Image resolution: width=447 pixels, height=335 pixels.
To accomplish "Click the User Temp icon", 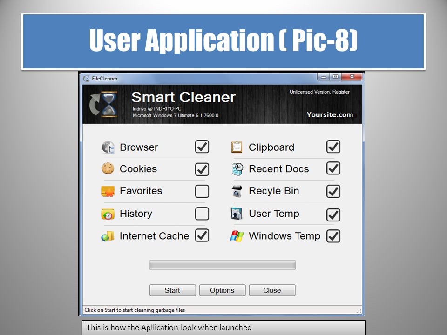I will coord(237,214).
